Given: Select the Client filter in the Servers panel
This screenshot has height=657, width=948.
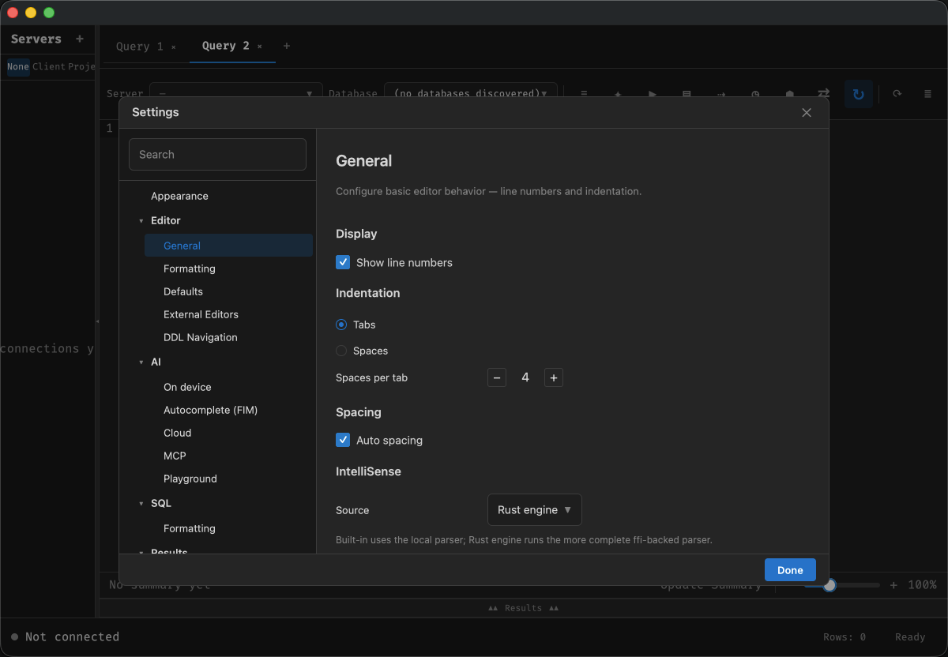Looking at the screenshot, I should (x=48, y=66).
